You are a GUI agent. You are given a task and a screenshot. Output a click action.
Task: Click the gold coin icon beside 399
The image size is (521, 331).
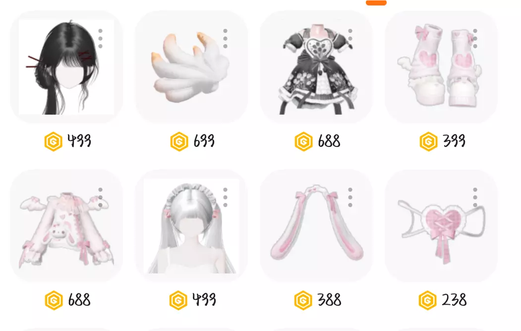coord(428,141)
